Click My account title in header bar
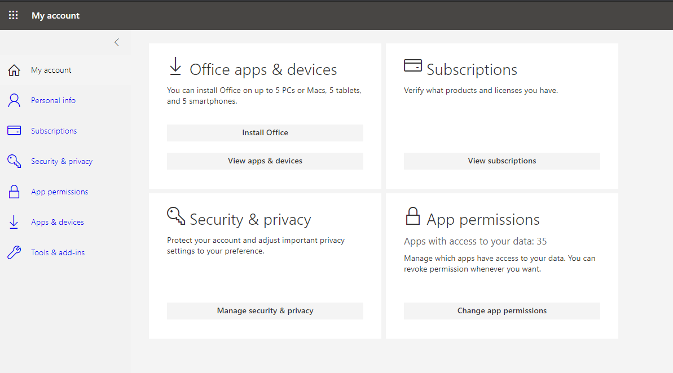Image resolution: width=673 pixels, height=373 pixels. pos(56,15)
